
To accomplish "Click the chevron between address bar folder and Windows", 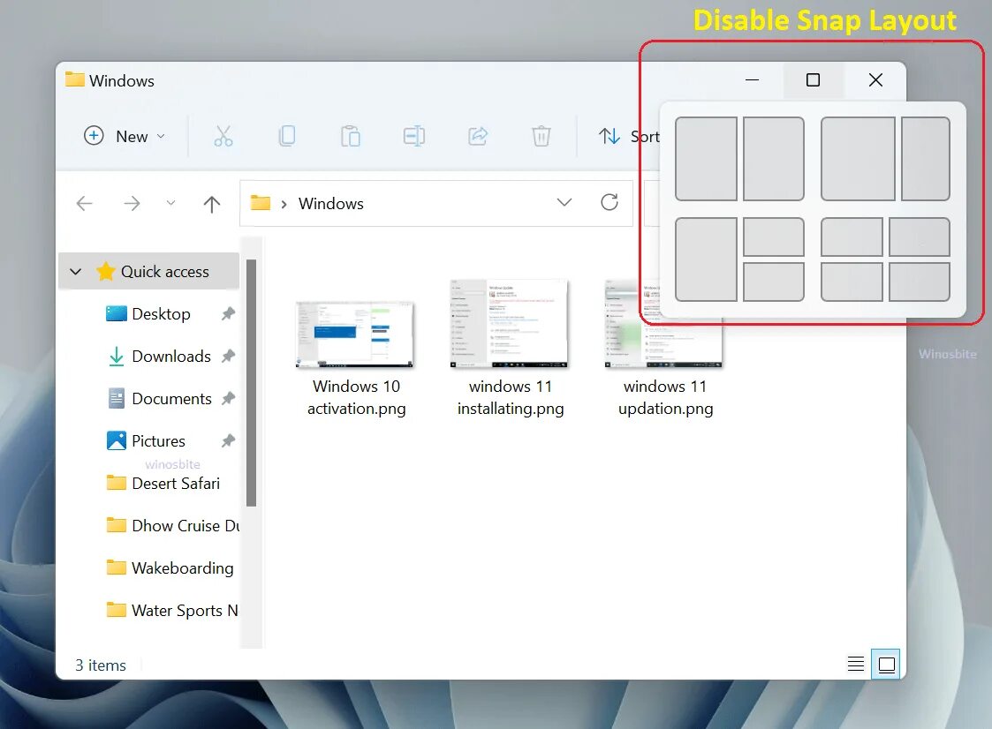I will tap(284, 204).
